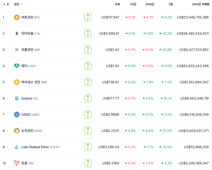This screenshot has height=170, width=212.
Task: Click the Ethereum ETH logo icon
Action: tap(17, 34)
